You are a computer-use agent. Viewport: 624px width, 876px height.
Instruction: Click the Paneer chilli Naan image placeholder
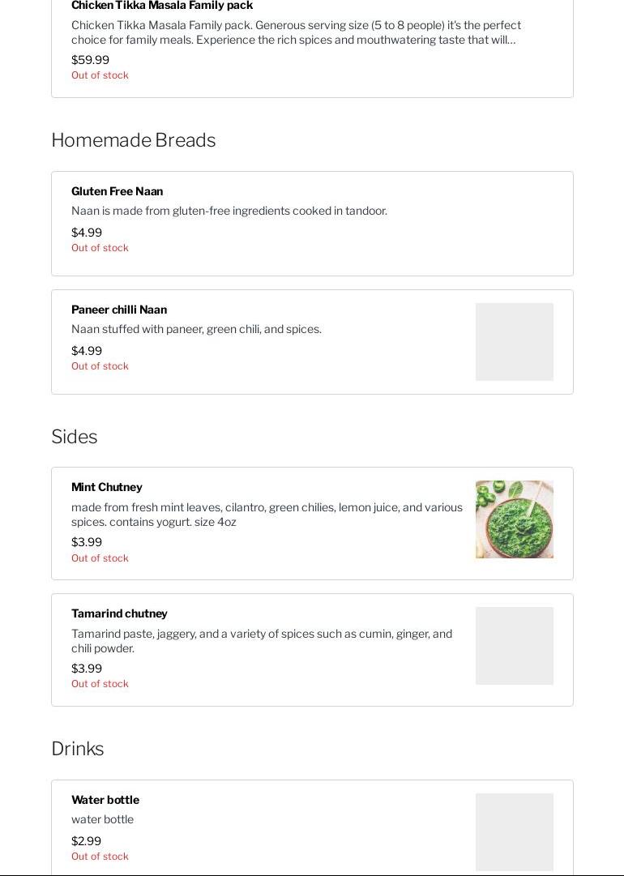coord(514,342)
